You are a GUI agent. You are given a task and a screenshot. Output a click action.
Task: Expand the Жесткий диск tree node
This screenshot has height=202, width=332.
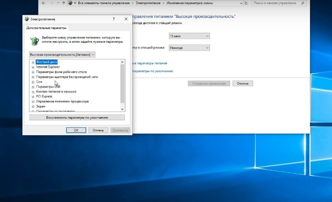pyautogui.click(x=33, y=62)
